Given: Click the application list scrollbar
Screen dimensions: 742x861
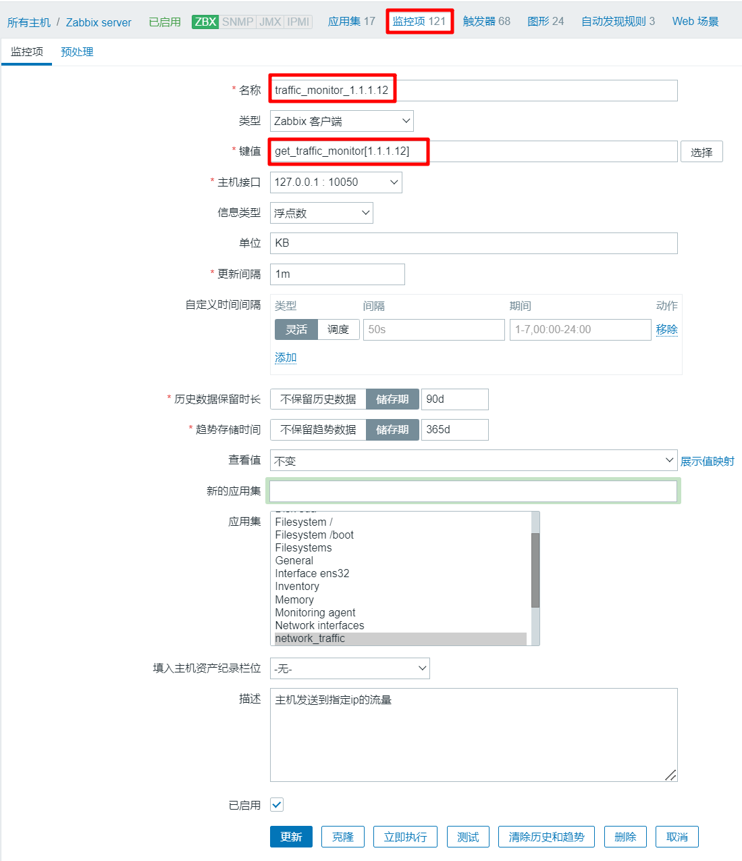Looking at the screenshot, I should click(x=535, y=570).
